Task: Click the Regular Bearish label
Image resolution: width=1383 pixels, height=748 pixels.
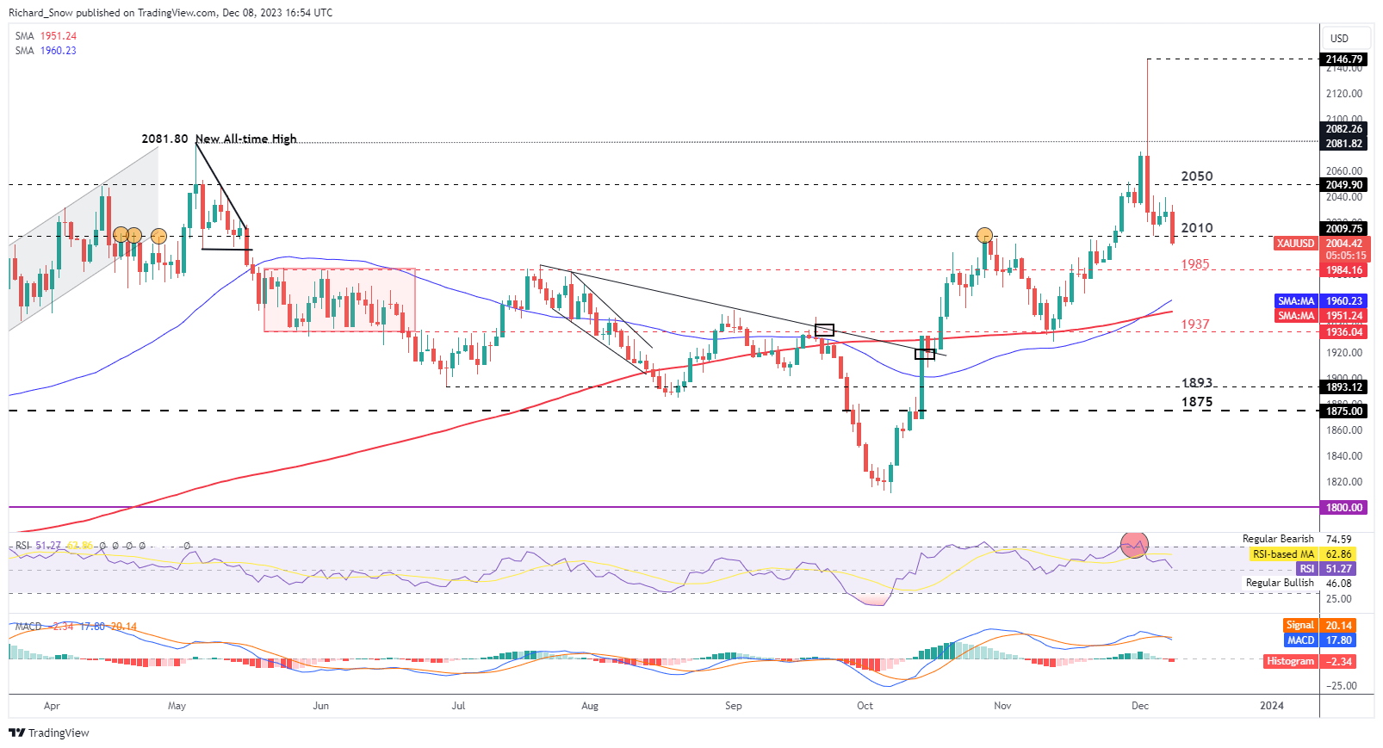Action: (x=1278, y=539)
